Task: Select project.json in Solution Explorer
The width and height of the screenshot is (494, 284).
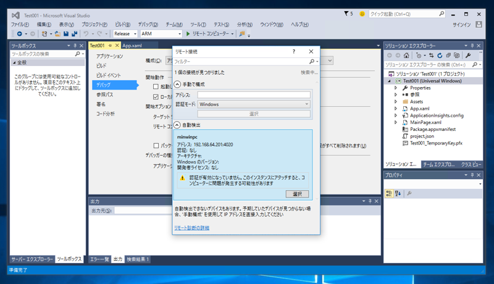Action: (x=422, y=136)
